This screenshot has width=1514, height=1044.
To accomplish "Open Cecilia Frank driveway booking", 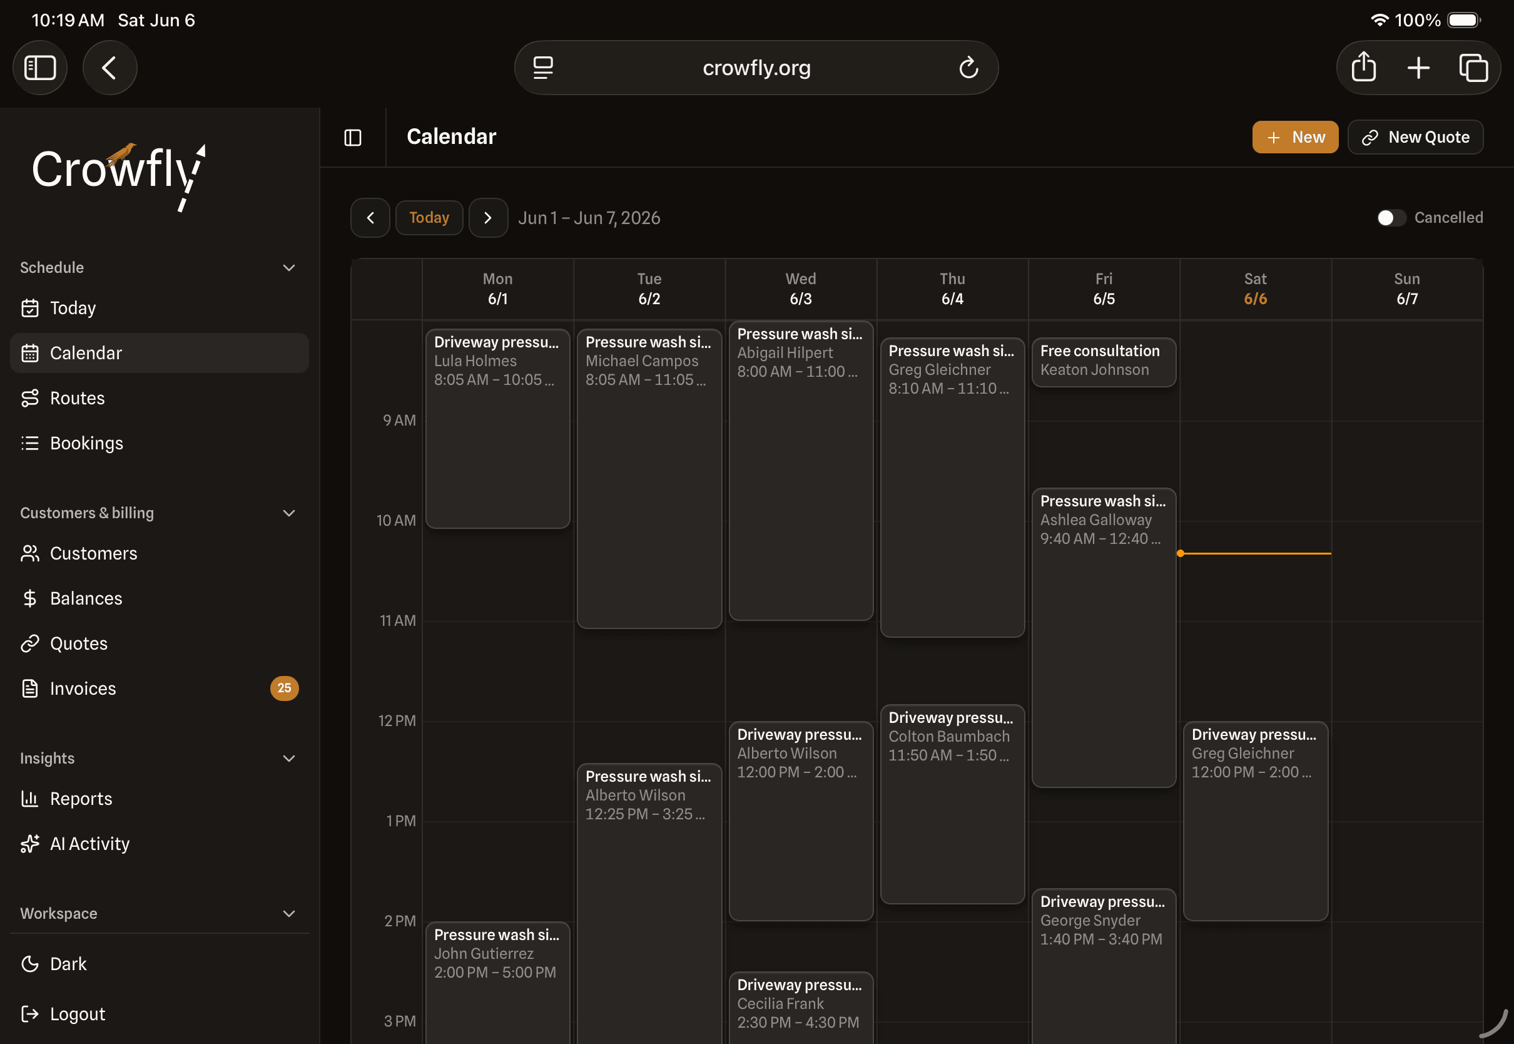I will coord(801,1008).
